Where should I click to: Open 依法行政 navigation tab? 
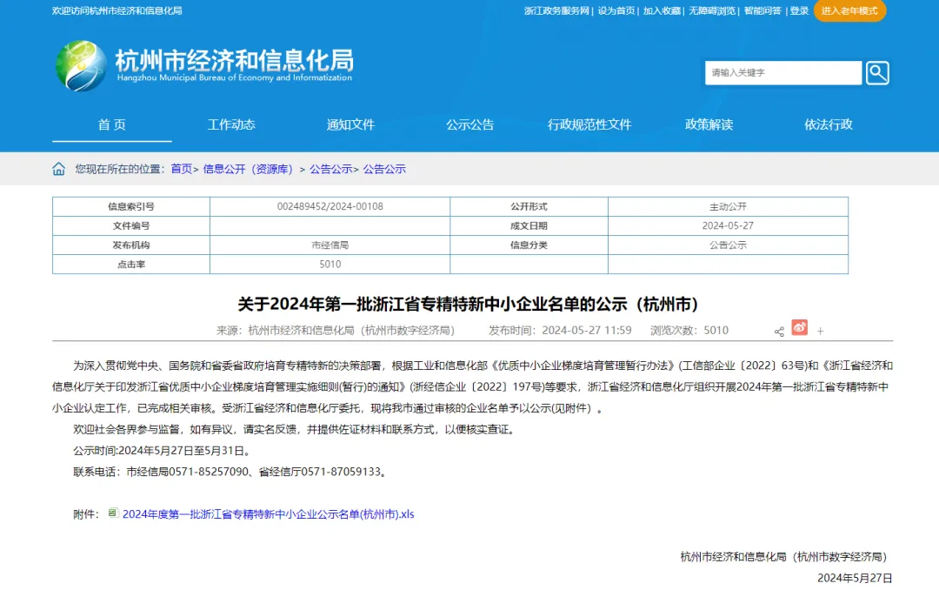click(x=829, y=124)
